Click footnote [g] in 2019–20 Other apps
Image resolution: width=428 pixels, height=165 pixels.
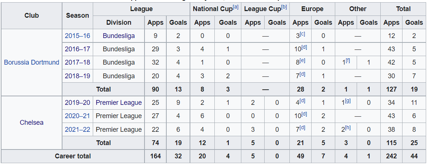pos(348,101)
